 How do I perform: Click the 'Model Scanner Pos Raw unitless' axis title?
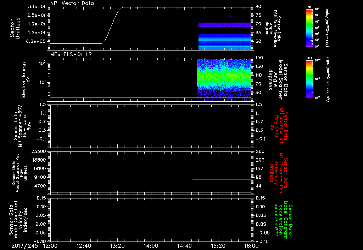(x=19, y=173)
